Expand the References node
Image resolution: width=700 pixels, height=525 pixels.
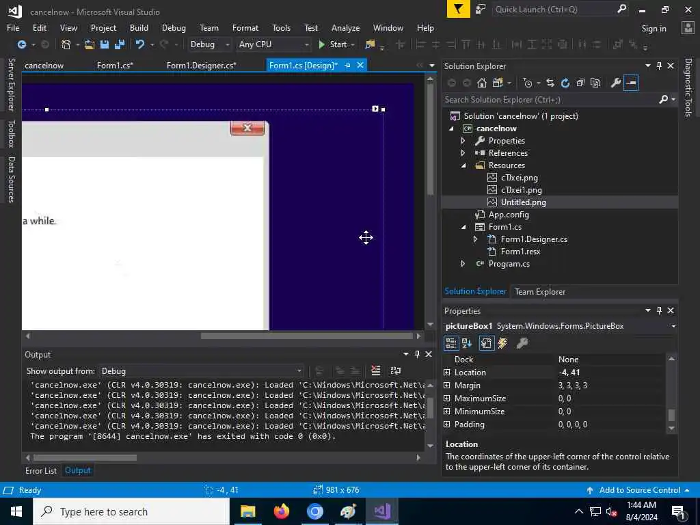click(463, 152)
